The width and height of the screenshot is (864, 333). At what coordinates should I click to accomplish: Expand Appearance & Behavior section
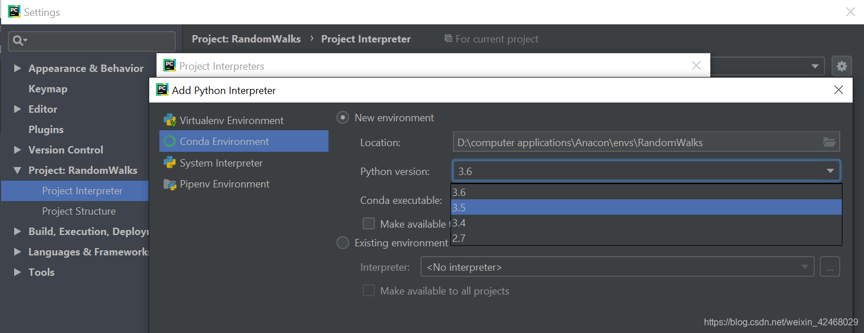pos(18,68)
